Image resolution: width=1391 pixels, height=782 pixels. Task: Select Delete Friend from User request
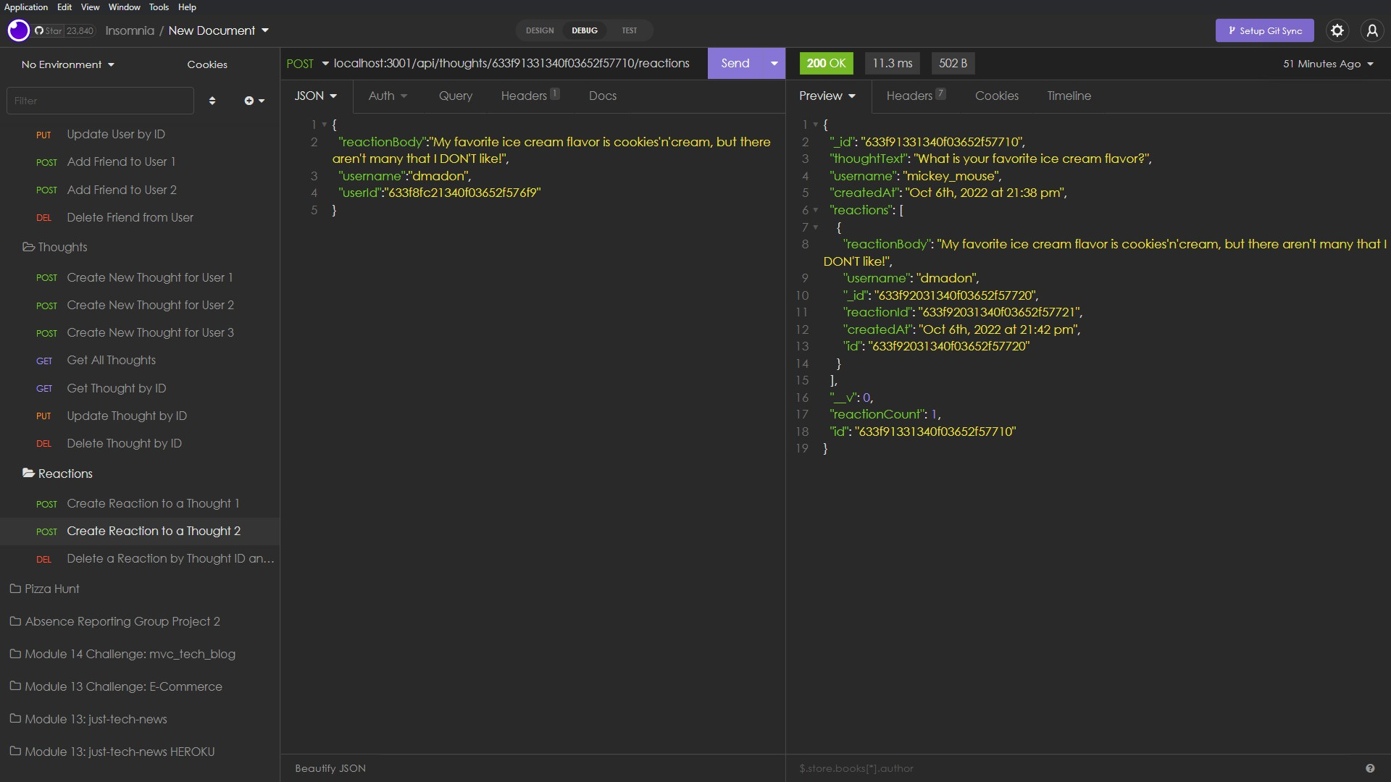point(140,217)
